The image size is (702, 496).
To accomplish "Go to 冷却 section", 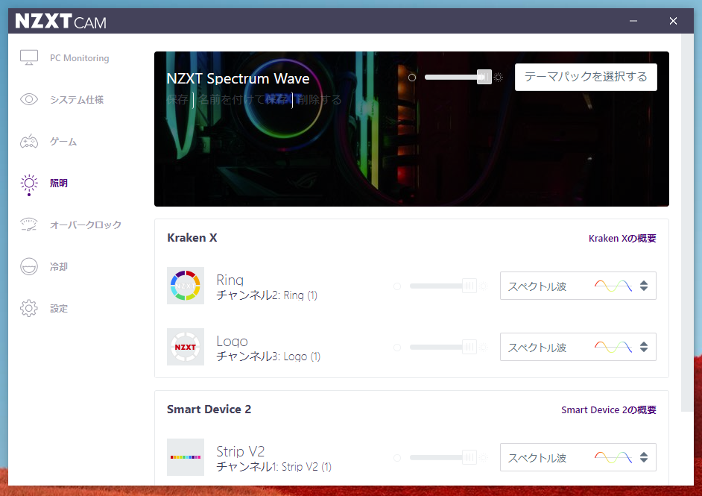I will 59,266.
